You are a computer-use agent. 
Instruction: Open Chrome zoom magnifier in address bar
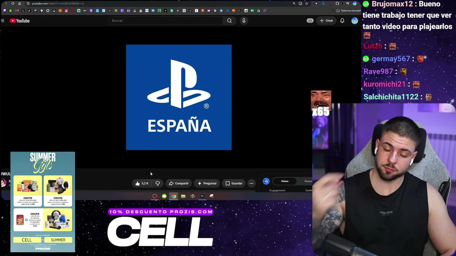[x=294, y=4]
